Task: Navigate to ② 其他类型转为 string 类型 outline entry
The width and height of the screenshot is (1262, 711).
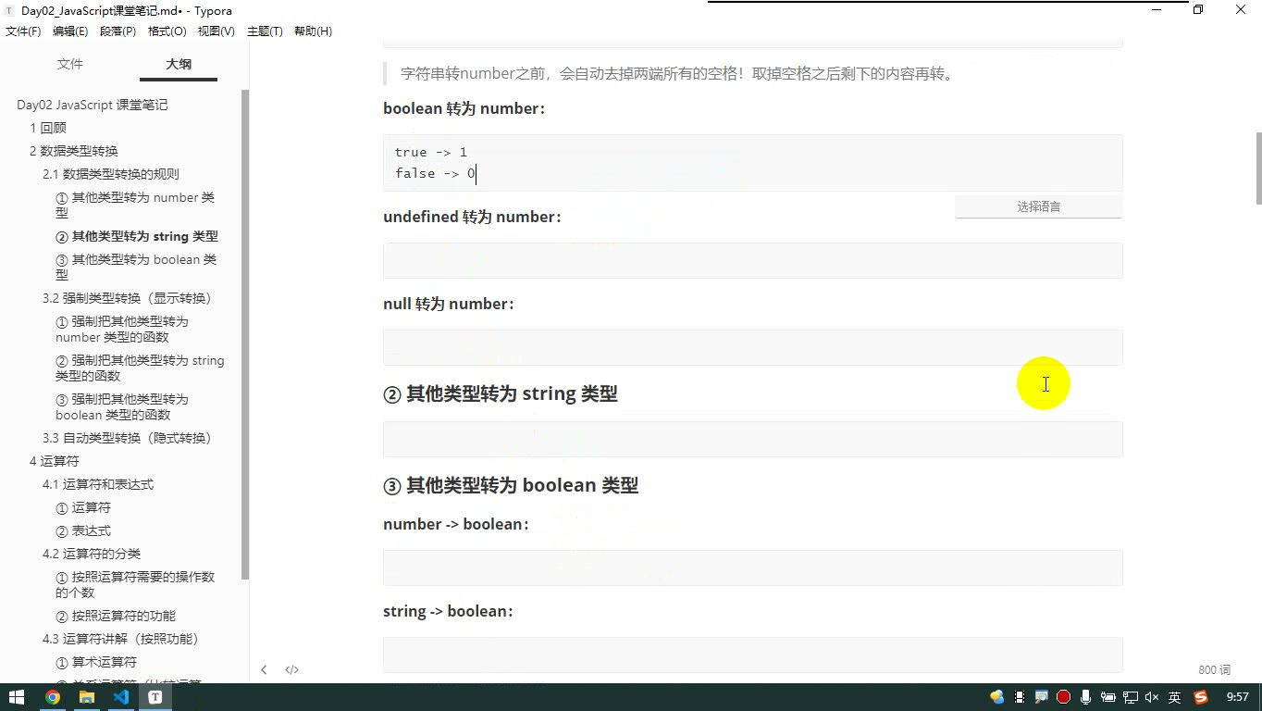Action: point(137,236)
